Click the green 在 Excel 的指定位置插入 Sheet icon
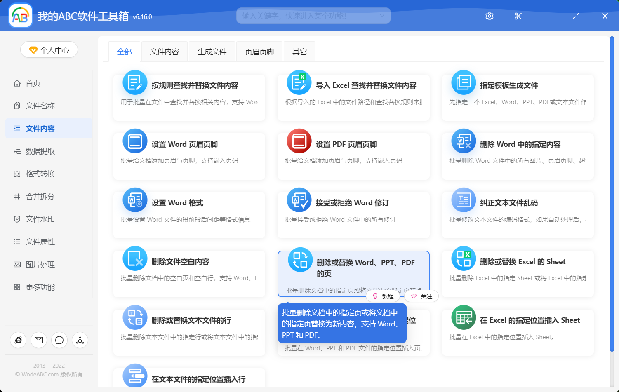 pyautogui.click(x=463, y=317)
